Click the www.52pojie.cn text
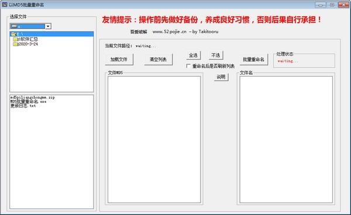The height and width of the screenshot is (215, 351). click(170, 32)
